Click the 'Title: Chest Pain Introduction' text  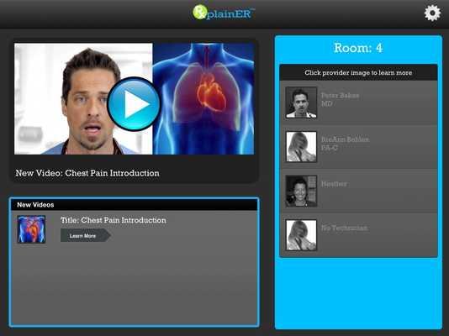(x=114, y=220)
